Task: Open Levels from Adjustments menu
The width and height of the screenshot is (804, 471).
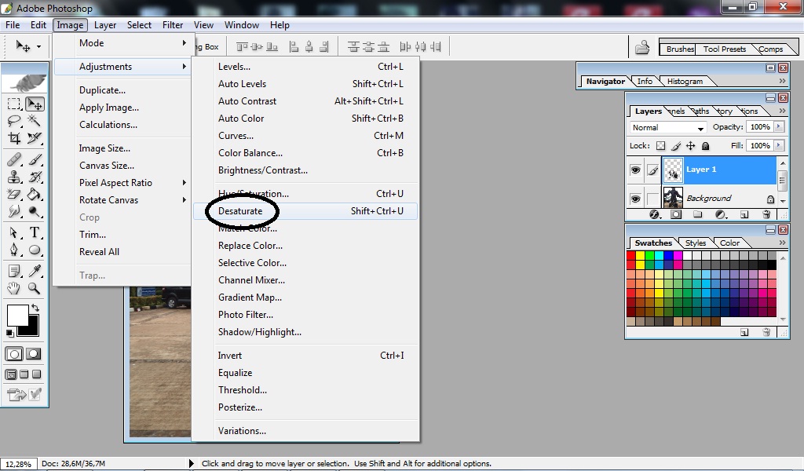Action: (x=305, y=67)
